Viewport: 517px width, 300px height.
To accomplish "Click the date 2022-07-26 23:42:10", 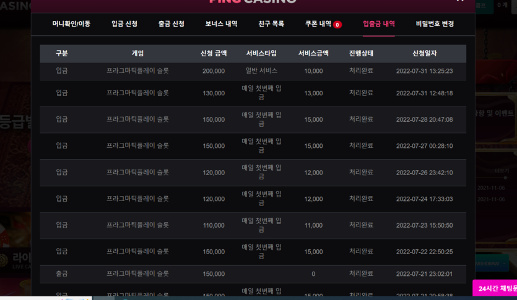I will point(424,173).
